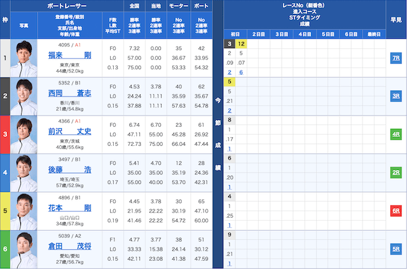Image resolution: width=407 pixels, height=269 pixels.
Task: Click the blue 5R quick-view button
Action: click(396, 248)
